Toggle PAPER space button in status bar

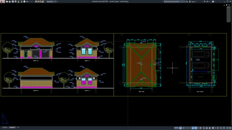pos(177,128)
